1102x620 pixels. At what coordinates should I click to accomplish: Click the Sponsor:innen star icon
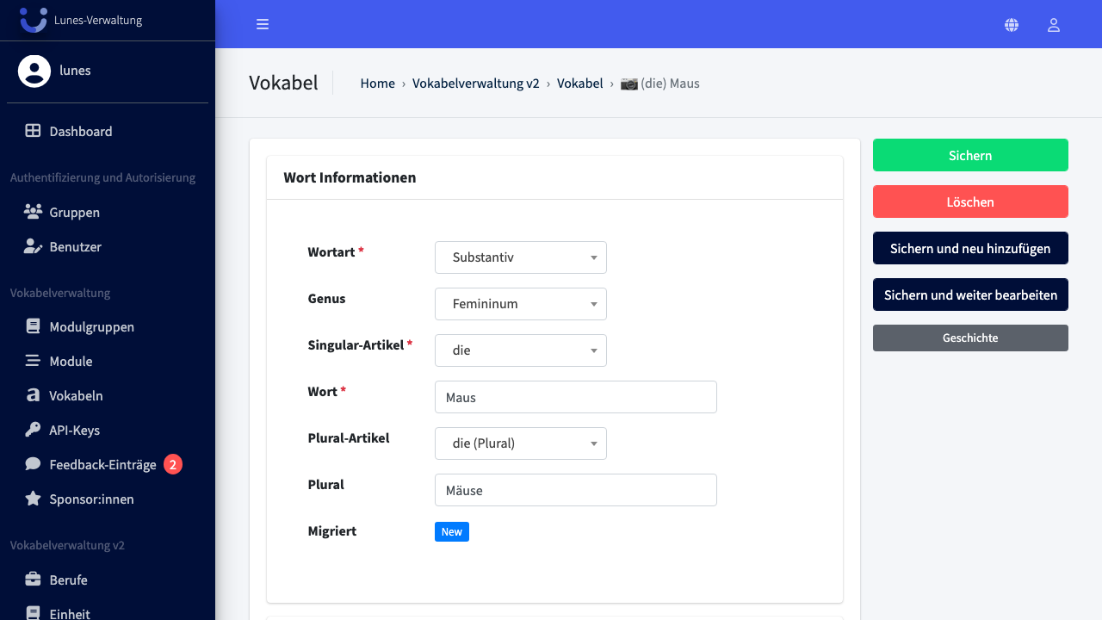point(33,499)
